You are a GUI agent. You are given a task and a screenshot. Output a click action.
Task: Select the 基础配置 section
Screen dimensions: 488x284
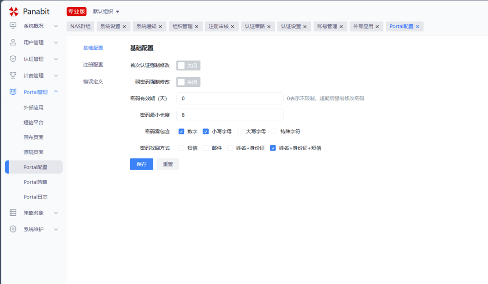[93, 48]
